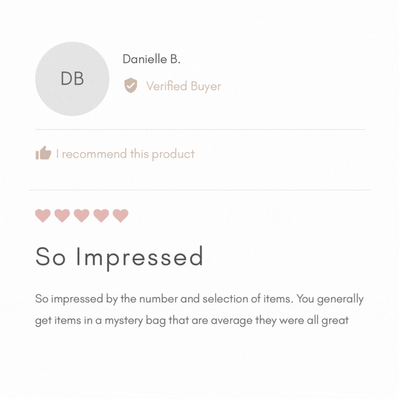Click the Verified Buyer label
The height and width of the screenshot is (399, 399).
tap(183, 86)
